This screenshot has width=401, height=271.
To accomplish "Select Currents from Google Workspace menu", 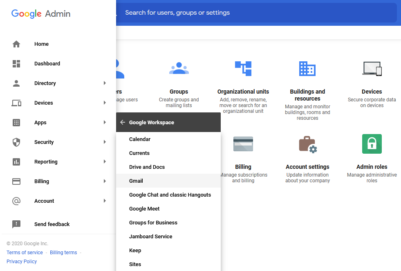I will coord(168,153).
